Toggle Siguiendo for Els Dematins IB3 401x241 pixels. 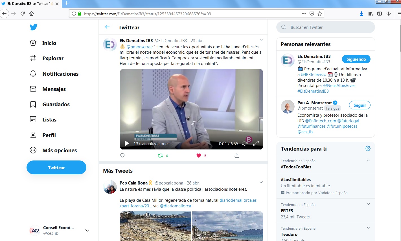coord(356,59)
